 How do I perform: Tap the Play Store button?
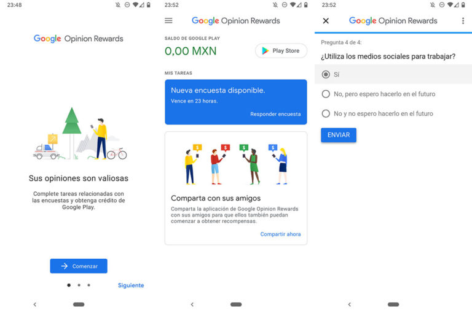tap(281, 51)
